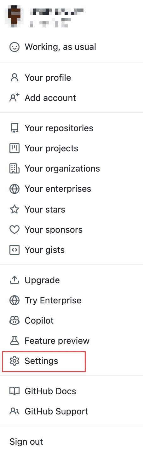Click the person icon beside Your profile
The width and height of the screenshot is (143, 457).
[14, 78]
